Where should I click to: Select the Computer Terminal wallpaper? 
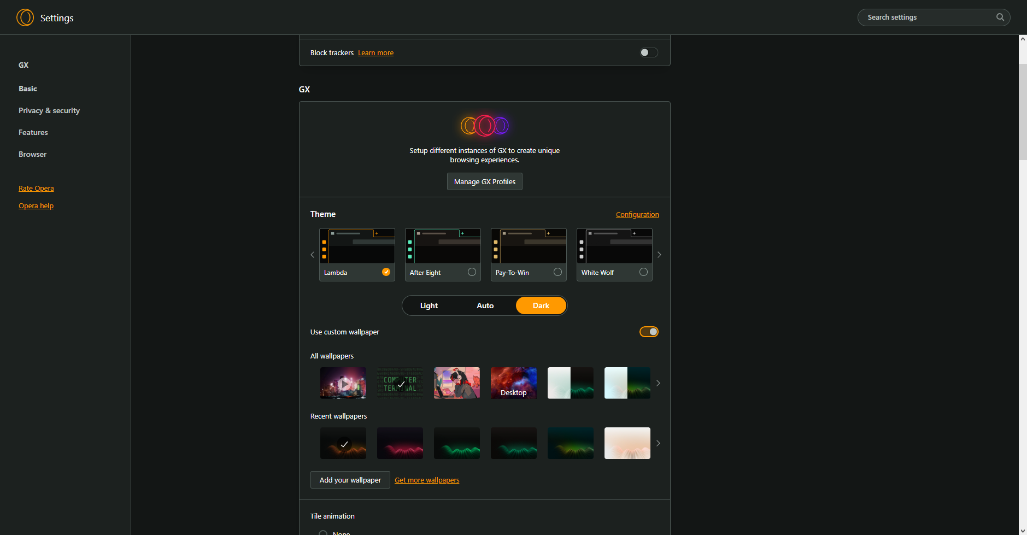tap(400, 383)
